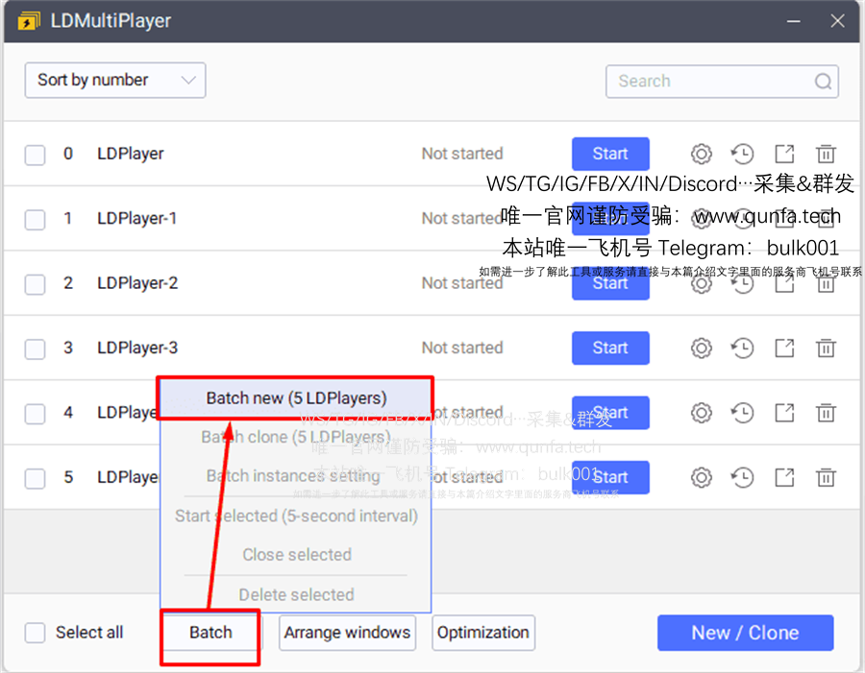The height and width of the screenshot is (673, 865).
Task: Open settings gear for LDPlayer row 0
Action: point(702,154)
